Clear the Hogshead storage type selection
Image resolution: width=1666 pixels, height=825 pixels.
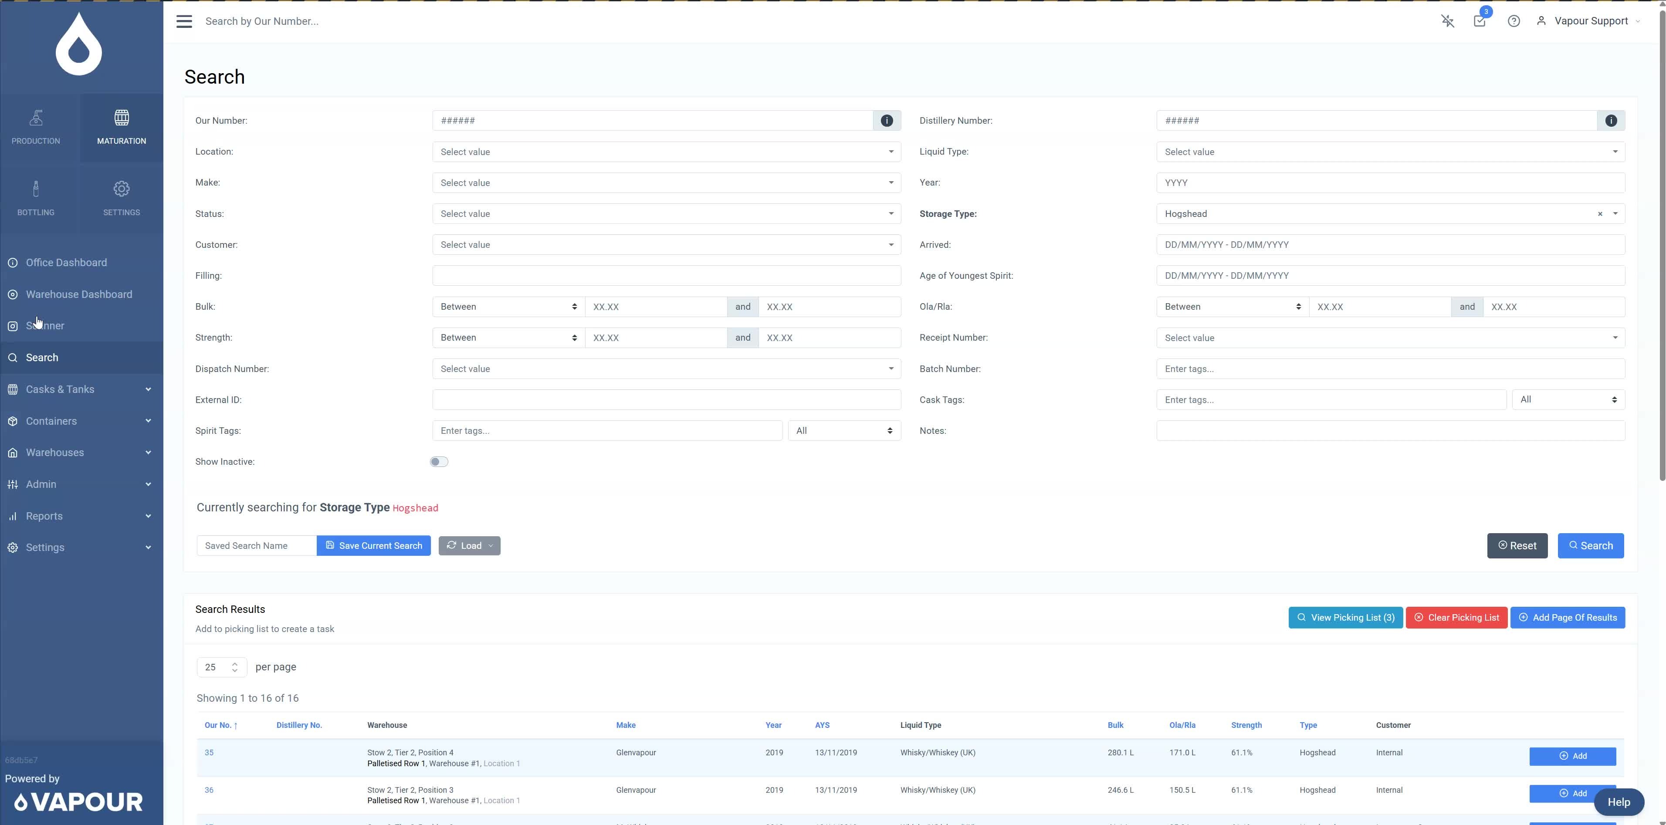1600,214
